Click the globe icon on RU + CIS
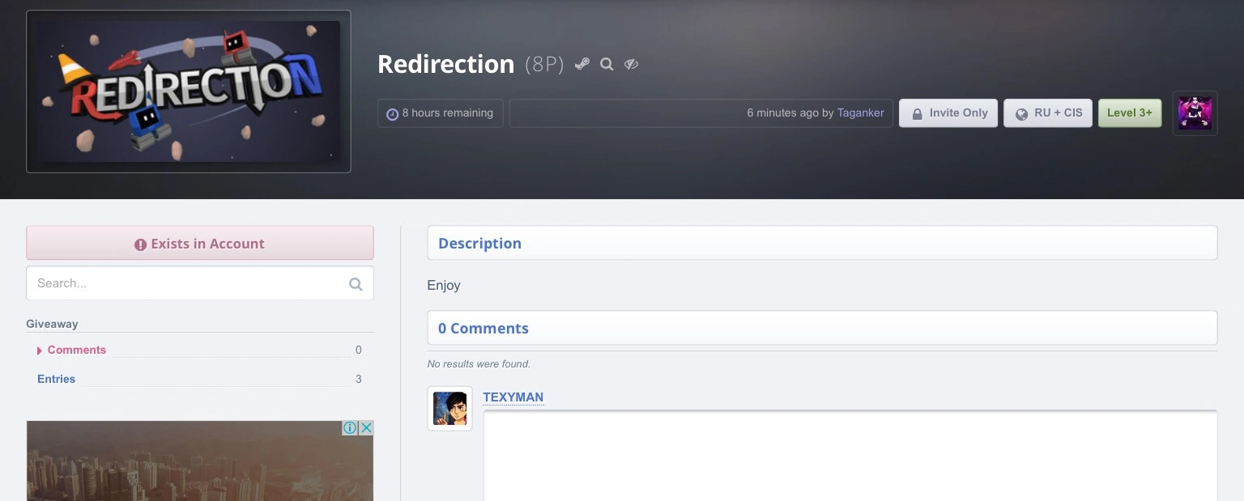This screenshot has height=501, width=1244. pyautogui.click(x=1021, y=114)
